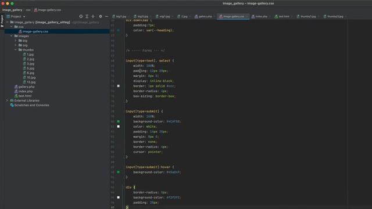
Task: Close the index.php editor tab
Action: coord(270,17)
